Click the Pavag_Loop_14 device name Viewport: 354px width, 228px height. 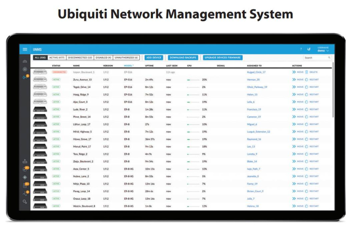(x=81, y=191)
